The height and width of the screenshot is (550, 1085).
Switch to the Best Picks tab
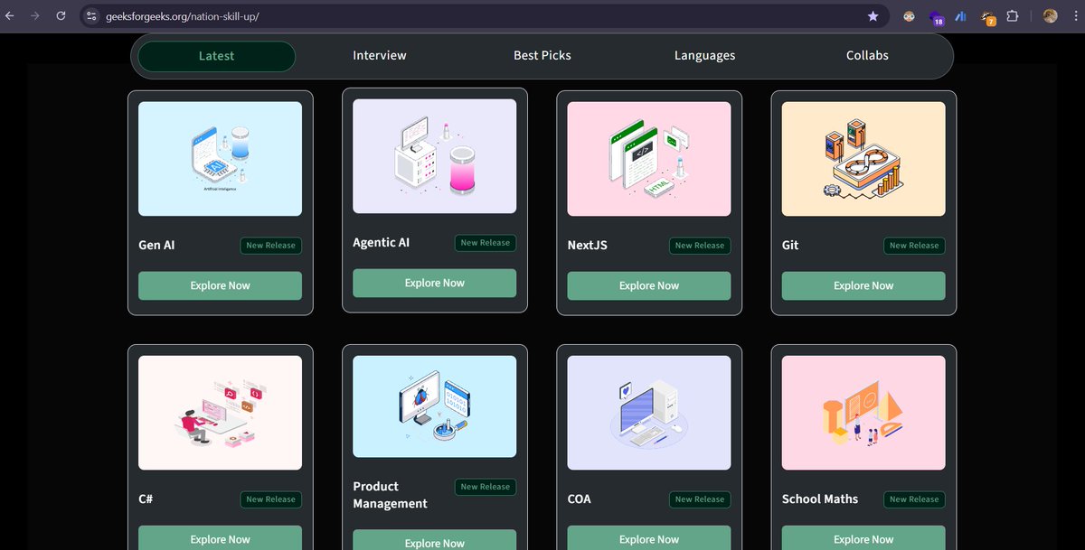click(542, 56)
